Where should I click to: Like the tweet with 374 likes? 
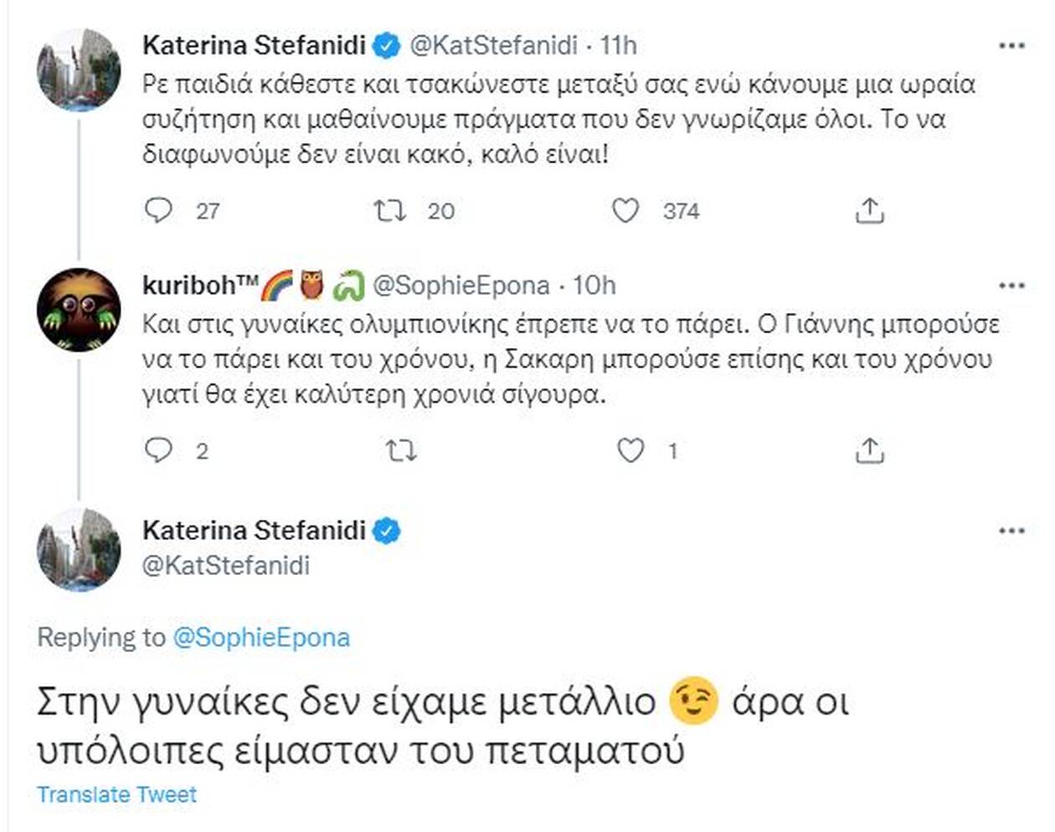pyautogui.click(x=625, y=210)
